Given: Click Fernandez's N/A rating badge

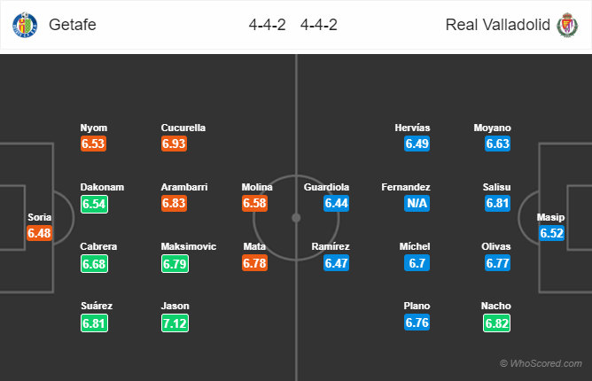Looking at the screenshot, I should click(417, 204).
